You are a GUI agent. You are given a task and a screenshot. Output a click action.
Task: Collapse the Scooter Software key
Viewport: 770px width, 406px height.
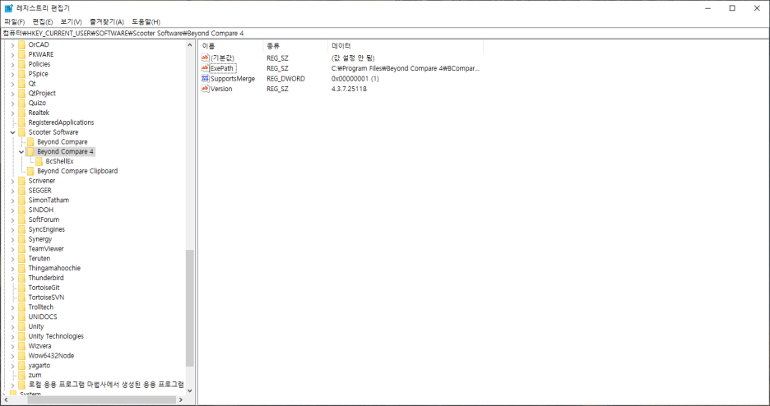tap(13, 132)
